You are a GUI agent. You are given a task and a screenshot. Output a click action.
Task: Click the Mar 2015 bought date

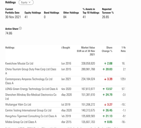66,122
